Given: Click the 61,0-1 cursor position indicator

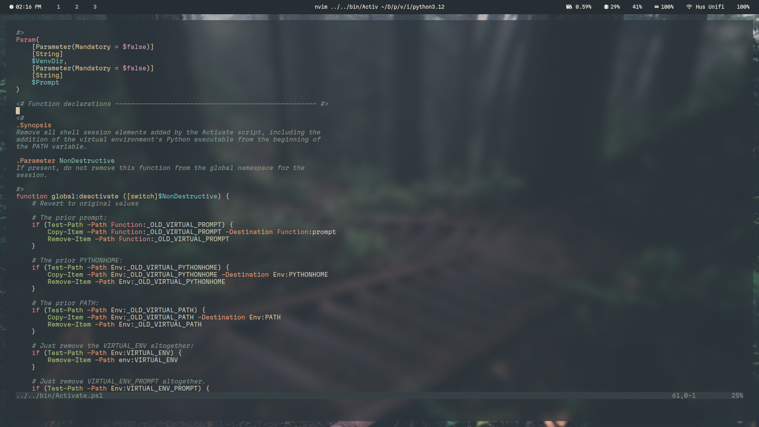Looking at the screenshot, I should coord(684,395).
